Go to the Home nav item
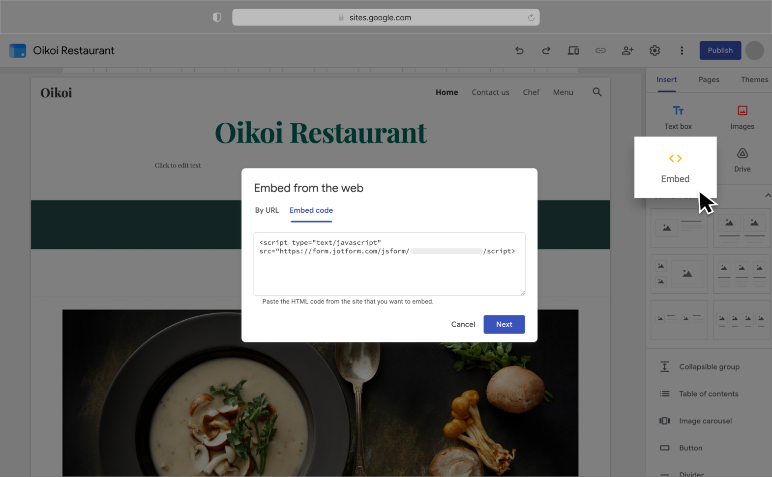 tap(446, 92)
